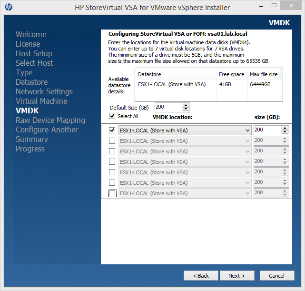Enable the second VMDK location checkbox
The height and width of the screenshot is (291, 305).
tap(112, 140)
